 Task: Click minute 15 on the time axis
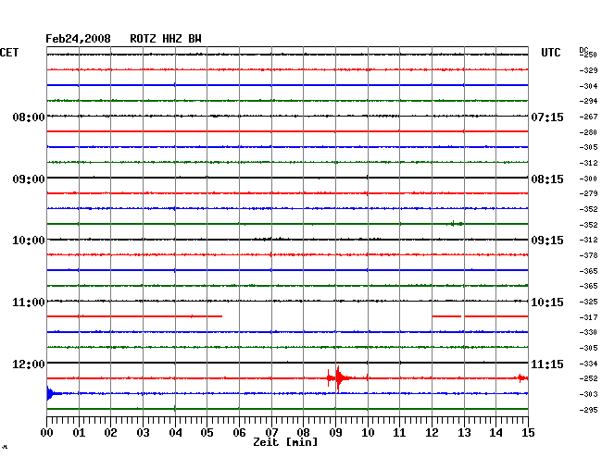[528, 433]
